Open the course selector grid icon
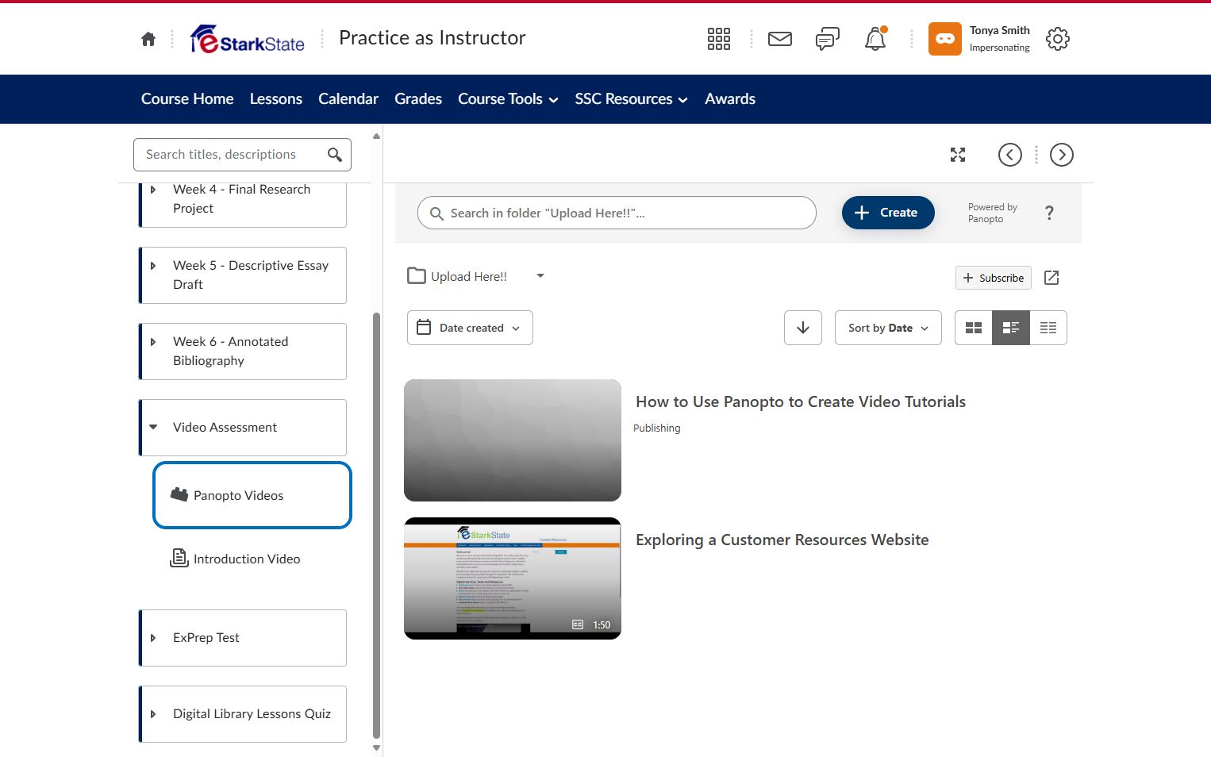The width and height of the screenshot is (1211, 757). (719, 39)
